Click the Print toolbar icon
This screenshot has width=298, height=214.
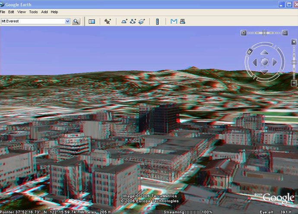(182, 22)
